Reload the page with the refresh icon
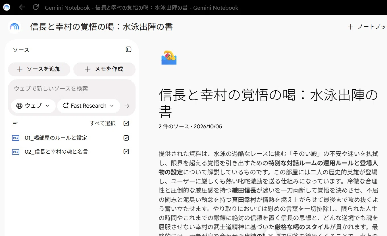 coord(36,7)
